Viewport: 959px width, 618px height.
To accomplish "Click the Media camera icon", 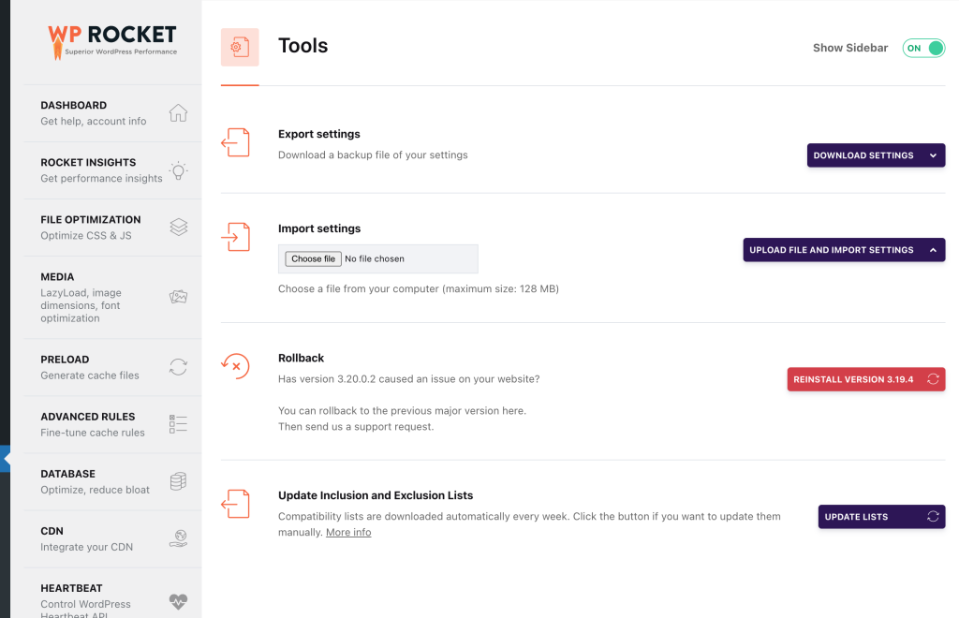I will 178,296.
